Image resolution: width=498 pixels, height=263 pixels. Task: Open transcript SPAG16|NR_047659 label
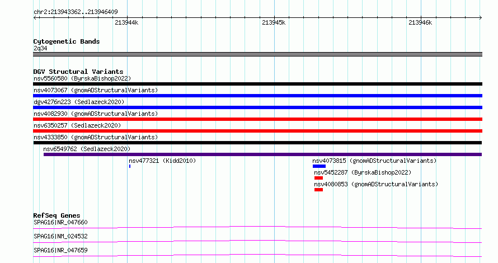pyautogui.click(x=60, y=250)
